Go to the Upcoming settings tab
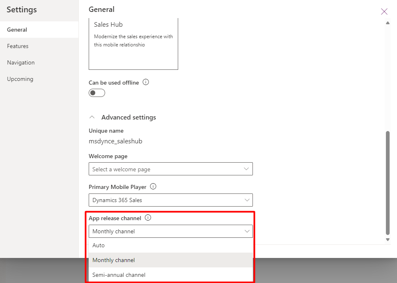This screenshot has height=283, width=397. coord(39,79)
